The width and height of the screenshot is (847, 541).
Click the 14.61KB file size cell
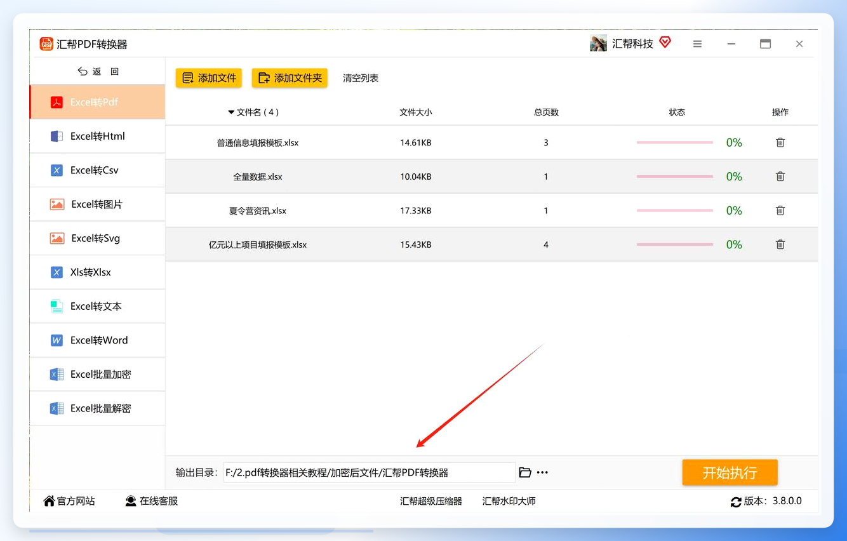tap(416, 143)
